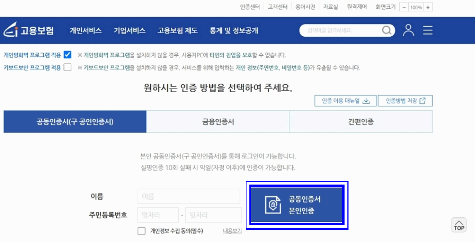Open the 내용보기 link
This screenshot has height=242, width=475.
point(232,231)
